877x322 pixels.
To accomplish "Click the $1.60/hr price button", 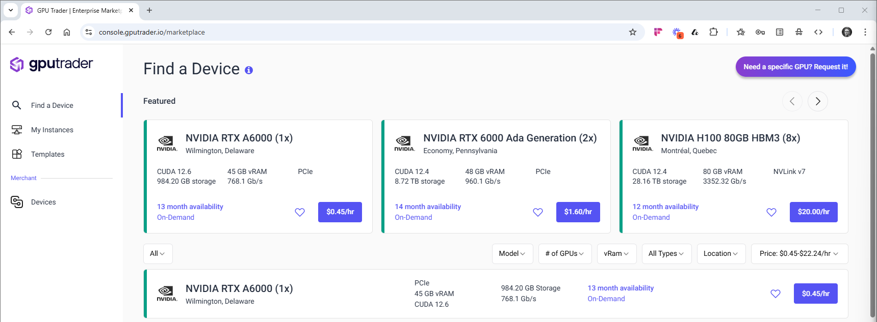I will click(x=578, y=212).
